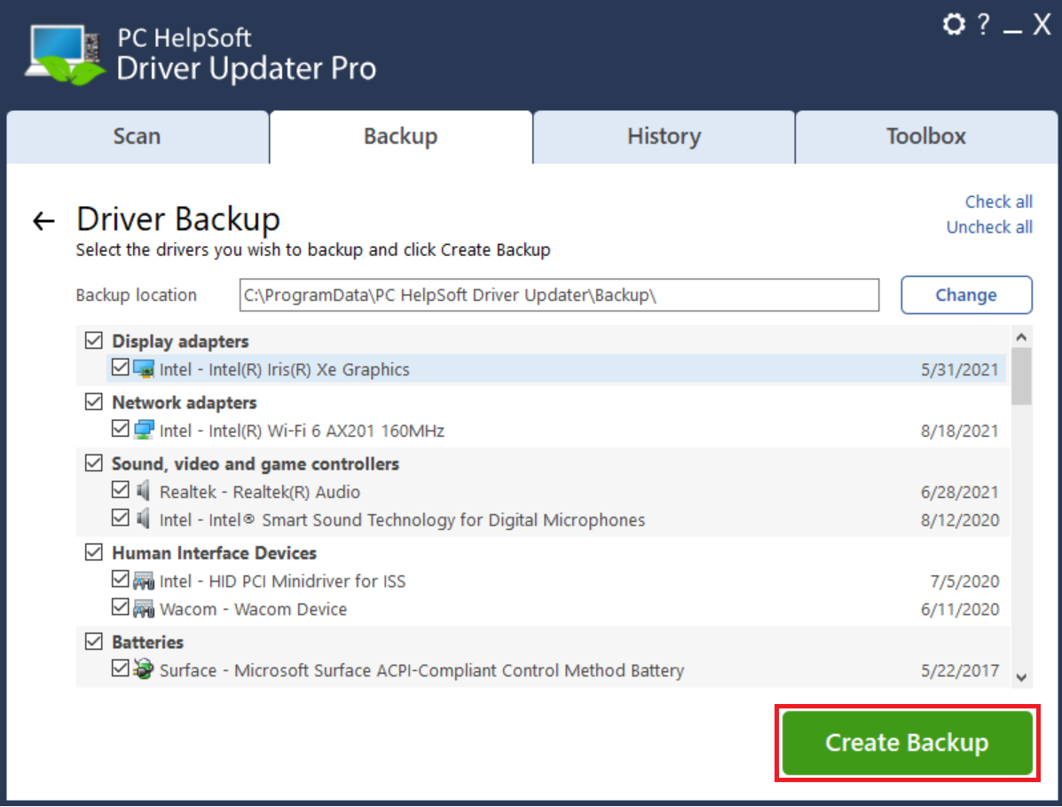
Task: Click the driver list scroll up arrow
Action: pos(1021,336)
